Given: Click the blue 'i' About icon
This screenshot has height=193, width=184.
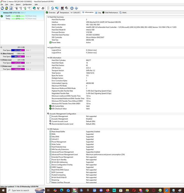Looking at the screenshot, I should [x=76, y=8].
